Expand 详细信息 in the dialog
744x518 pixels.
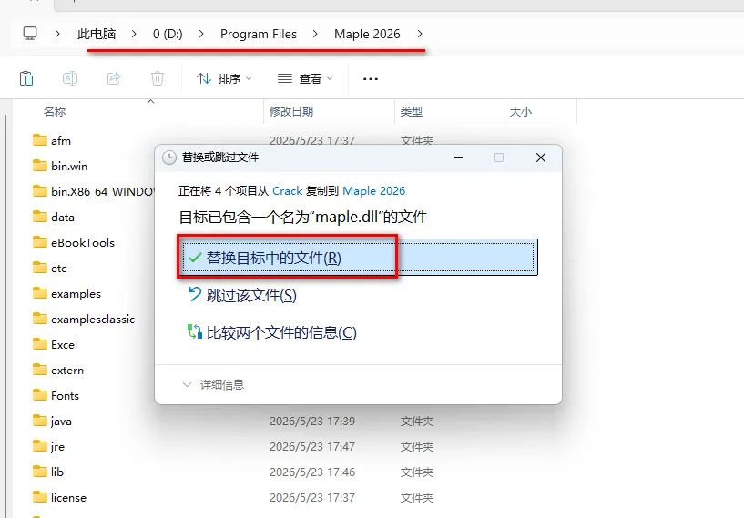click(x=213, y=384)
